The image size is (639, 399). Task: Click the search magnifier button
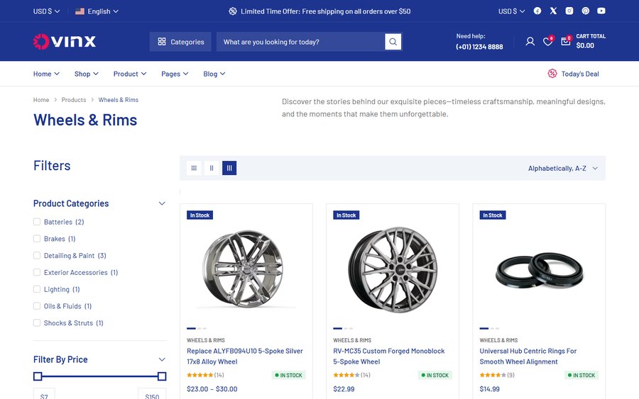click(393, 42)
